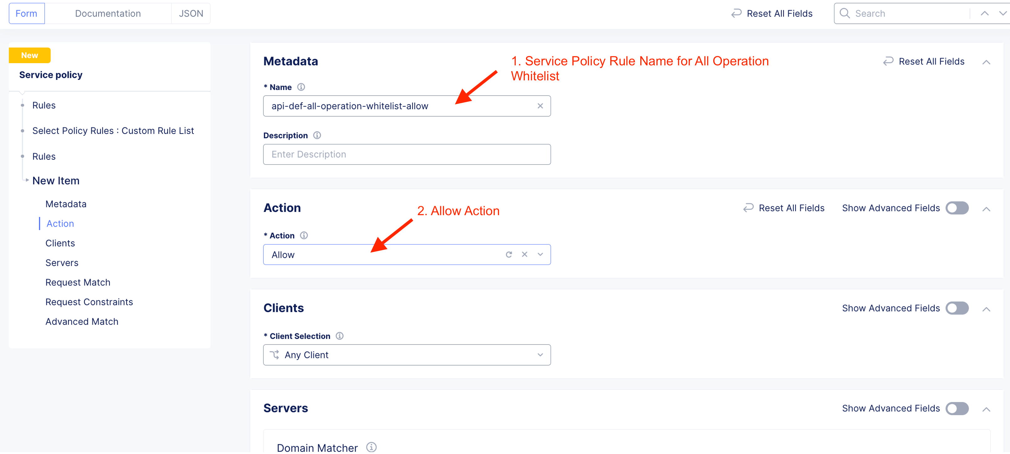Viewport: 1010px width, 454px height.
Task: Clear the Allow selection with X icon
Action: pos(524,255)
